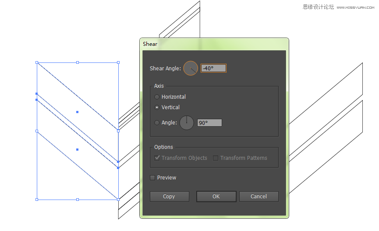Click the Copy button
The height and width of the screenshot is (231, 379).
(x=170, y=197)
